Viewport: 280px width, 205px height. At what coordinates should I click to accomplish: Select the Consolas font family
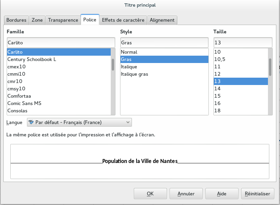[17, 111]
